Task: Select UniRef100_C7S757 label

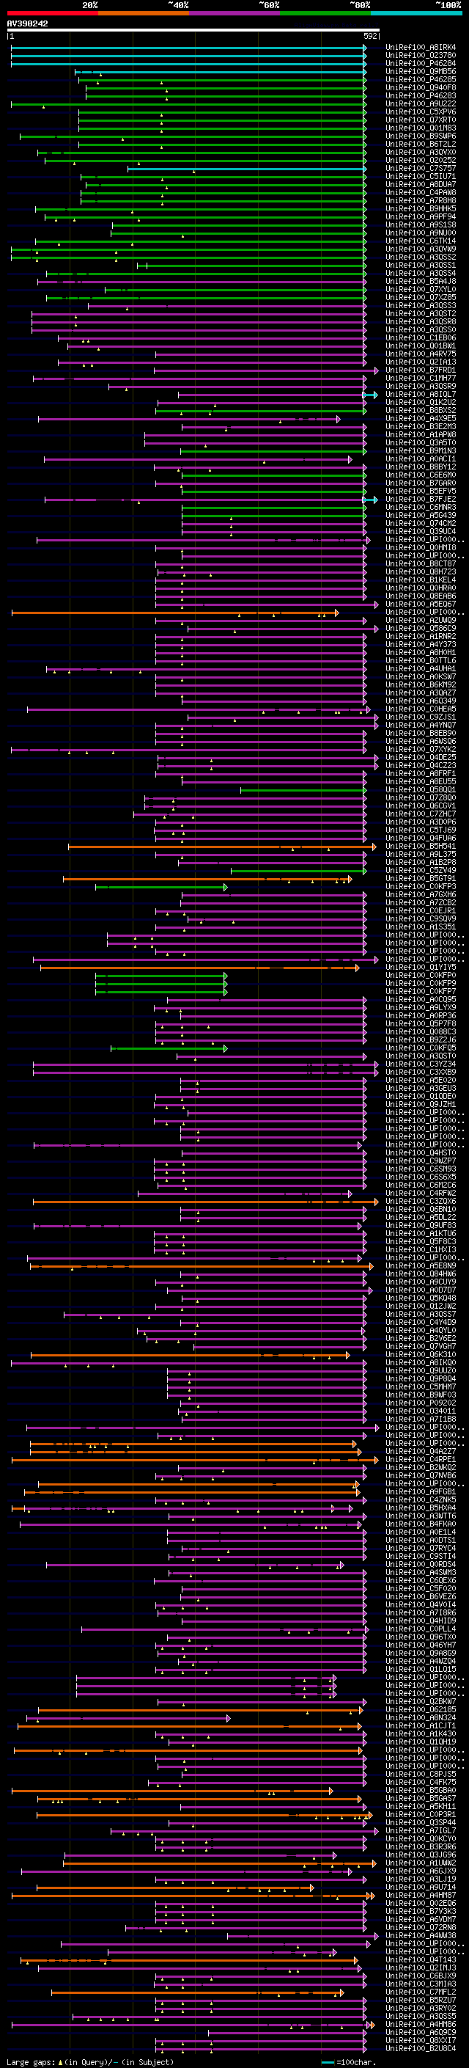Action: pos(421,169)
